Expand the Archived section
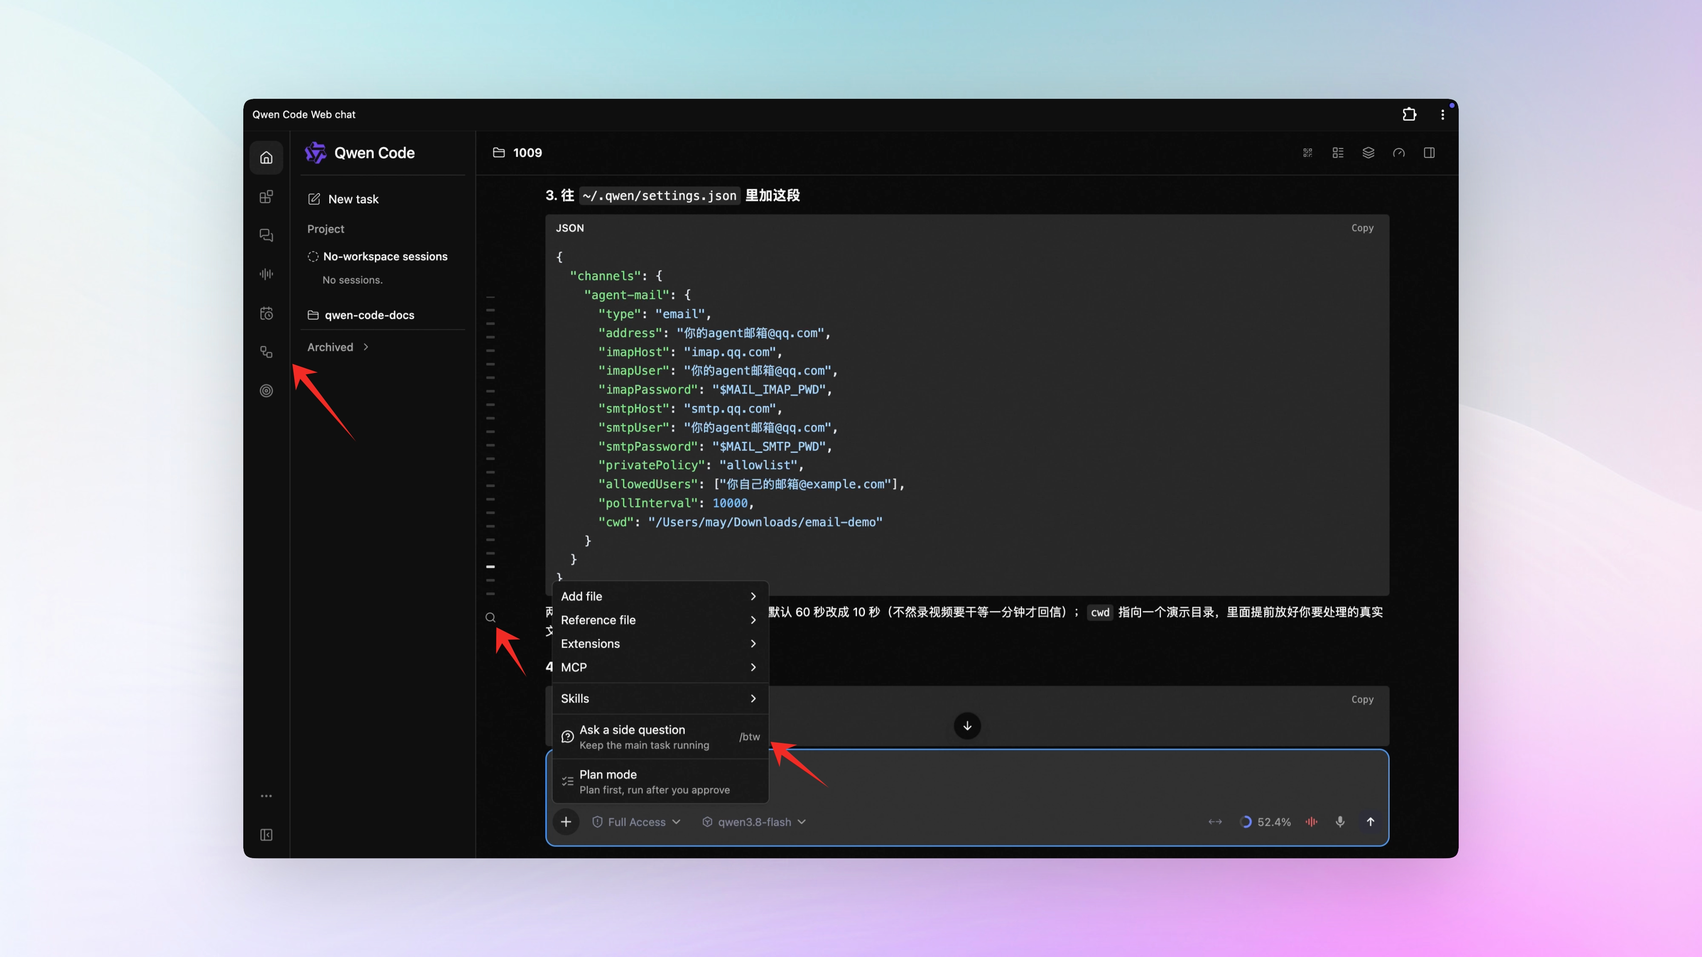This screenshot has height=957, width=1702. coord(338,347)
